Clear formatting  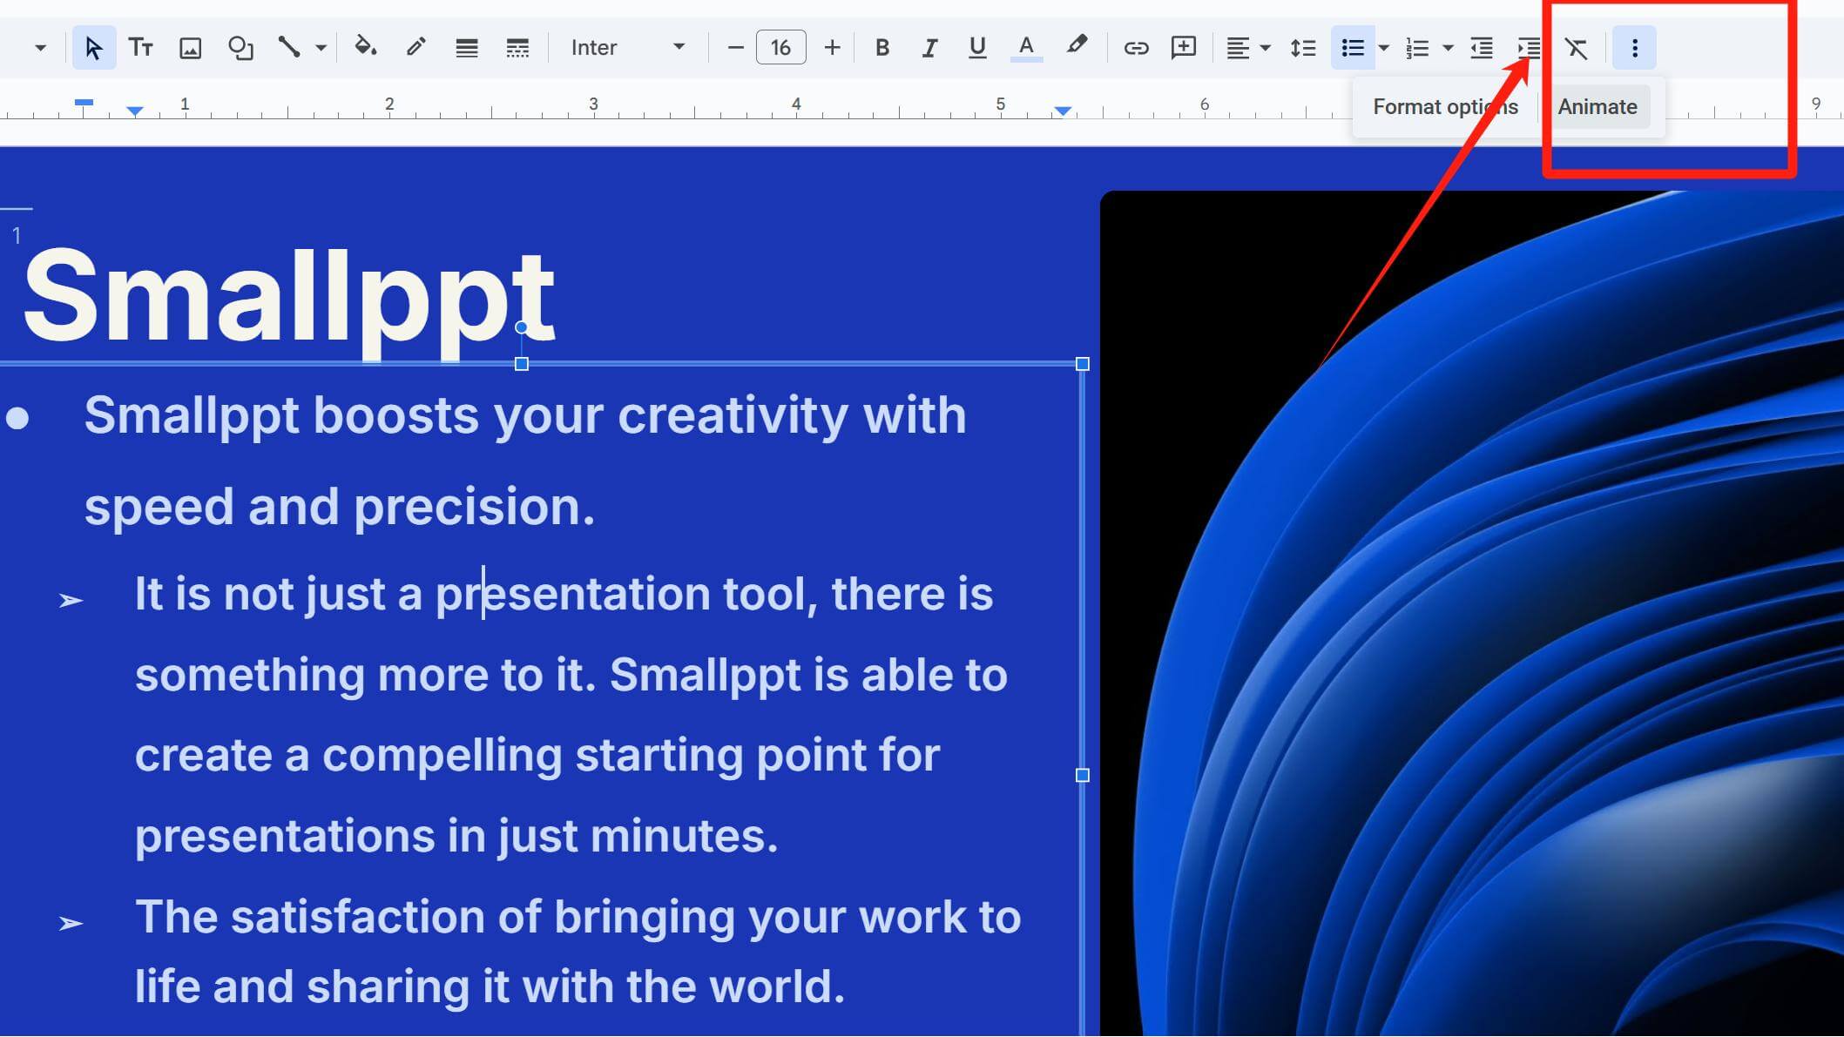tap(1576, 48)
